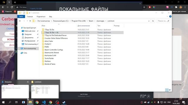Reload the Chrome page
Image resolution: width=188 pixels, height=105 pixels.
coord(12,7)
